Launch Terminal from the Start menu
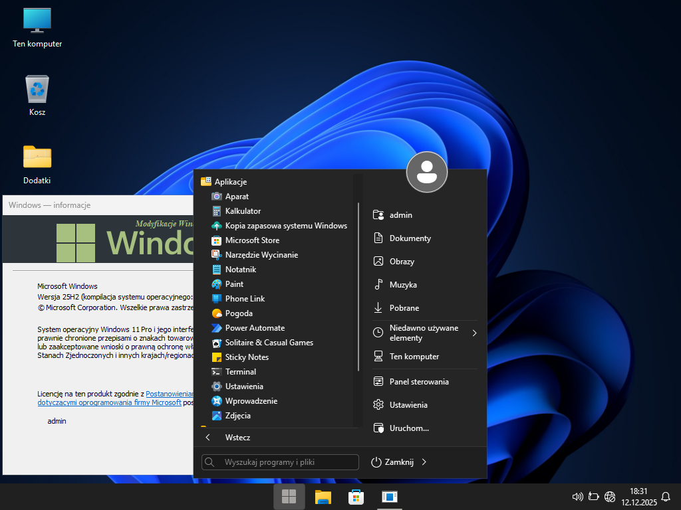The image size is (681, 510). pos(240,372)
